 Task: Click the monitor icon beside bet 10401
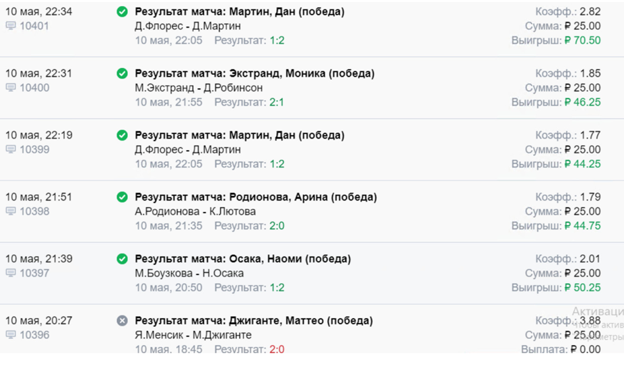[x=11, y=26]
